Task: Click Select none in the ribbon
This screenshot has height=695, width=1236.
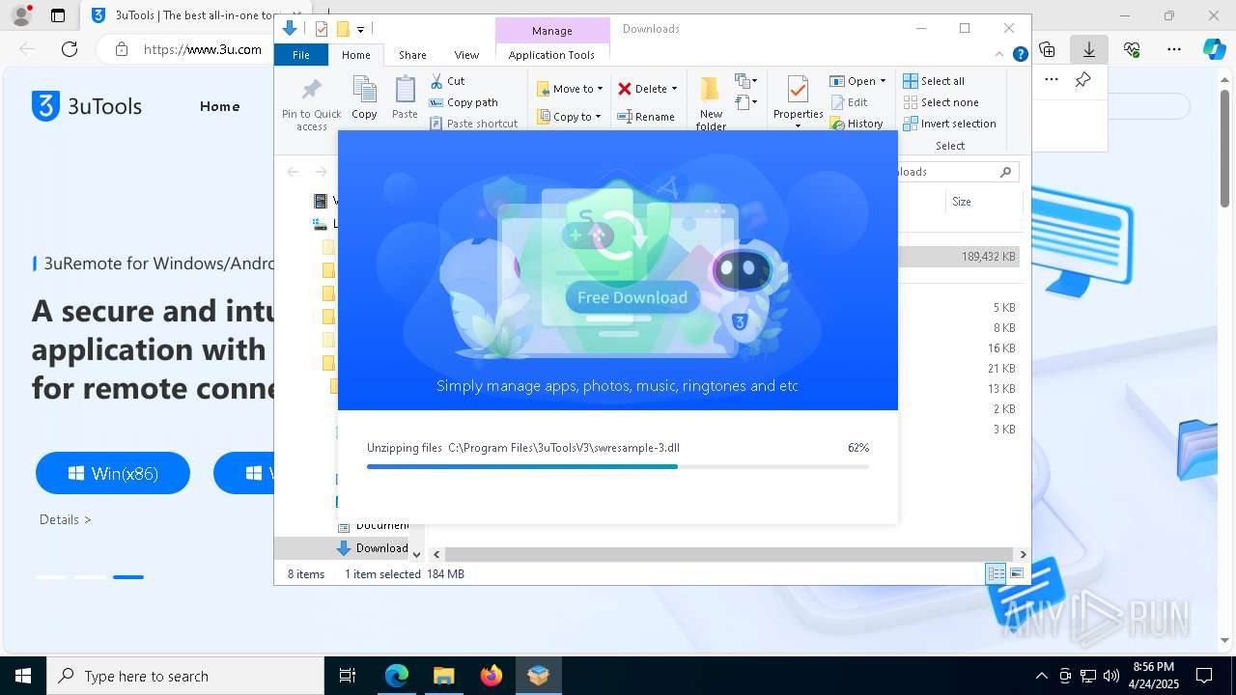Action: 941,102
